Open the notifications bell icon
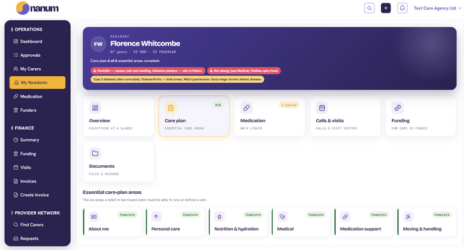 pos(402,8)
